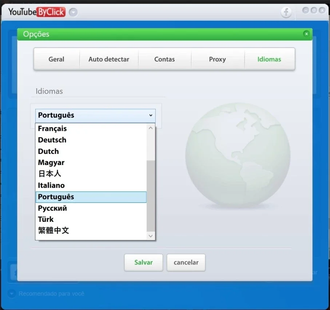Choose Italiano from the language list
This screenshot has width=330, height=310.
click(91, 185)
